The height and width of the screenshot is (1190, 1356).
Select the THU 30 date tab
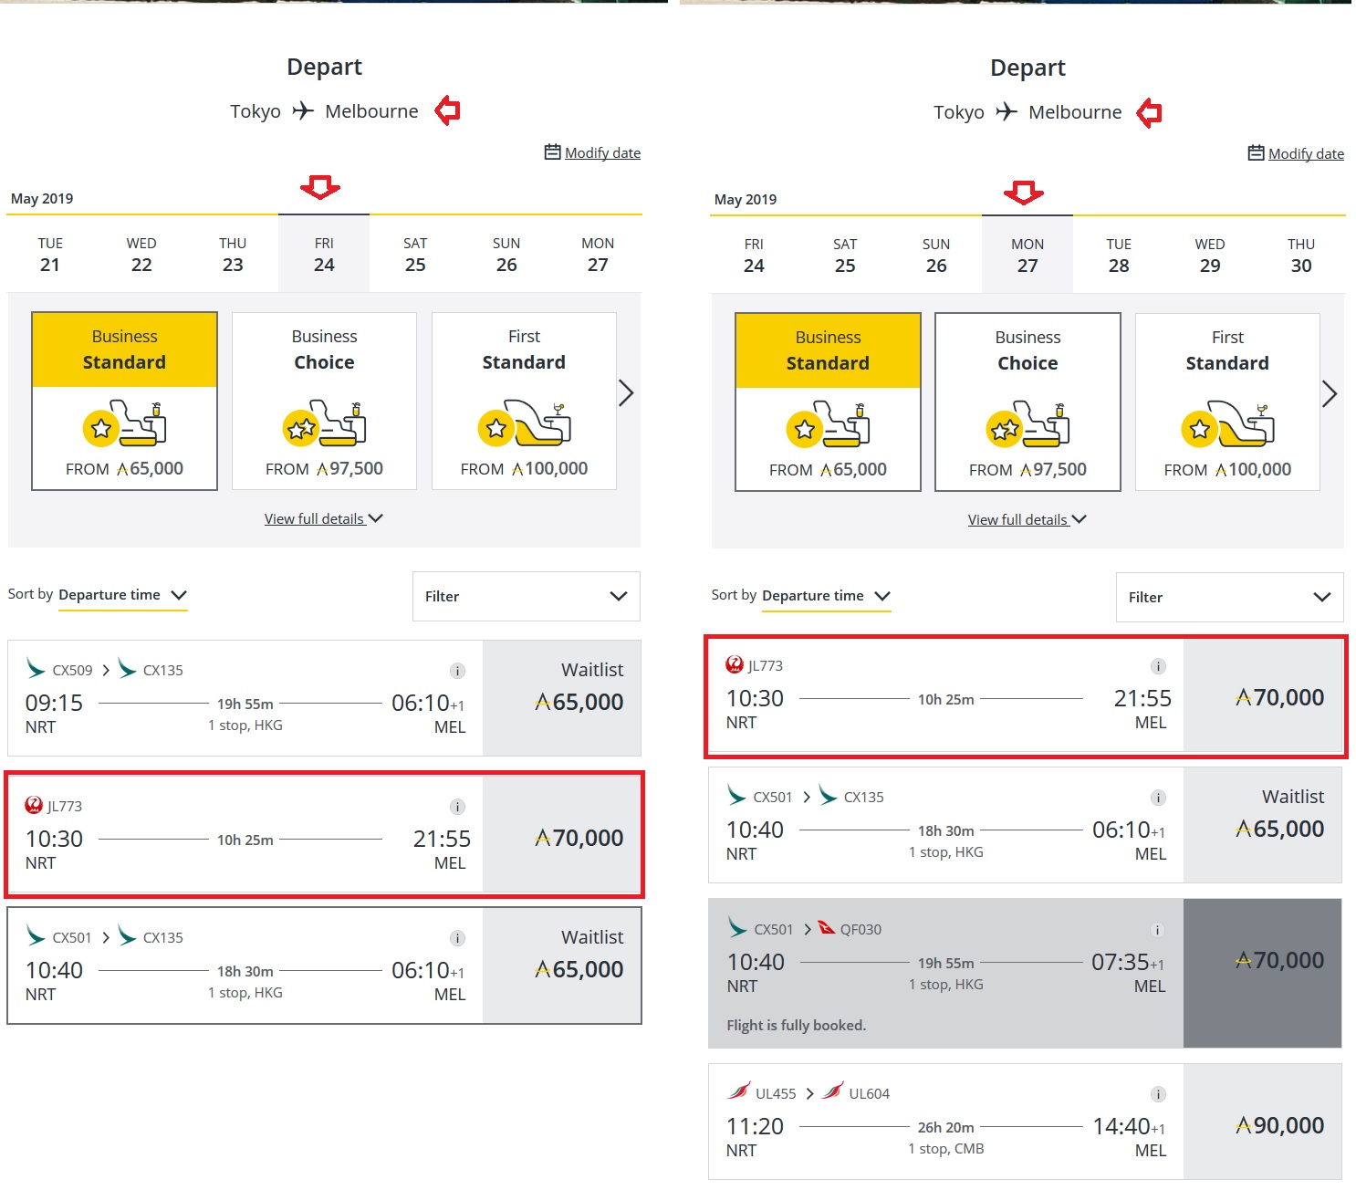[x=1300, y=256]
